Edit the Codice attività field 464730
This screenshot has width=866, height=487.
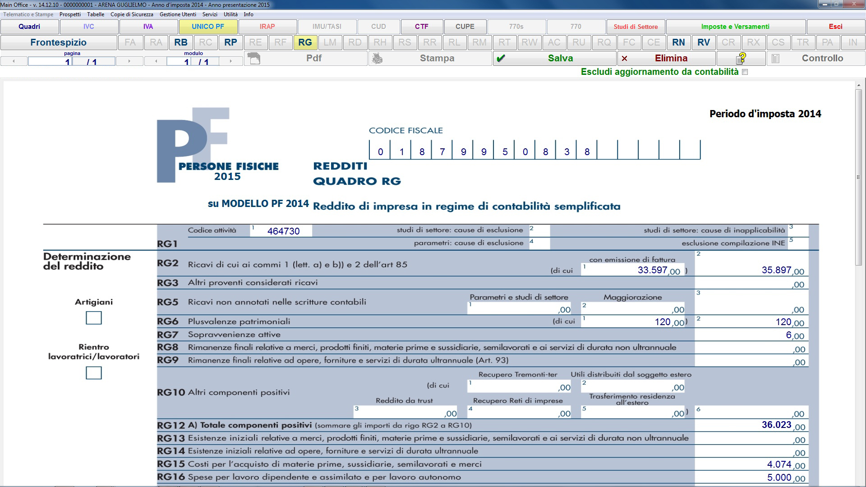tap(281, 231)
